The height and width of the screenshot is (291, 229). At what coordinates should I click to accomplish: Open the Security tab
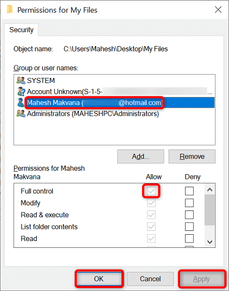click(21, 30)
